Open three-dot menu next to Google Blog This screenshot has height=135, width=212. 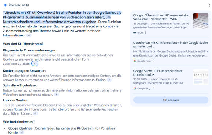click(x=154, y=88)
